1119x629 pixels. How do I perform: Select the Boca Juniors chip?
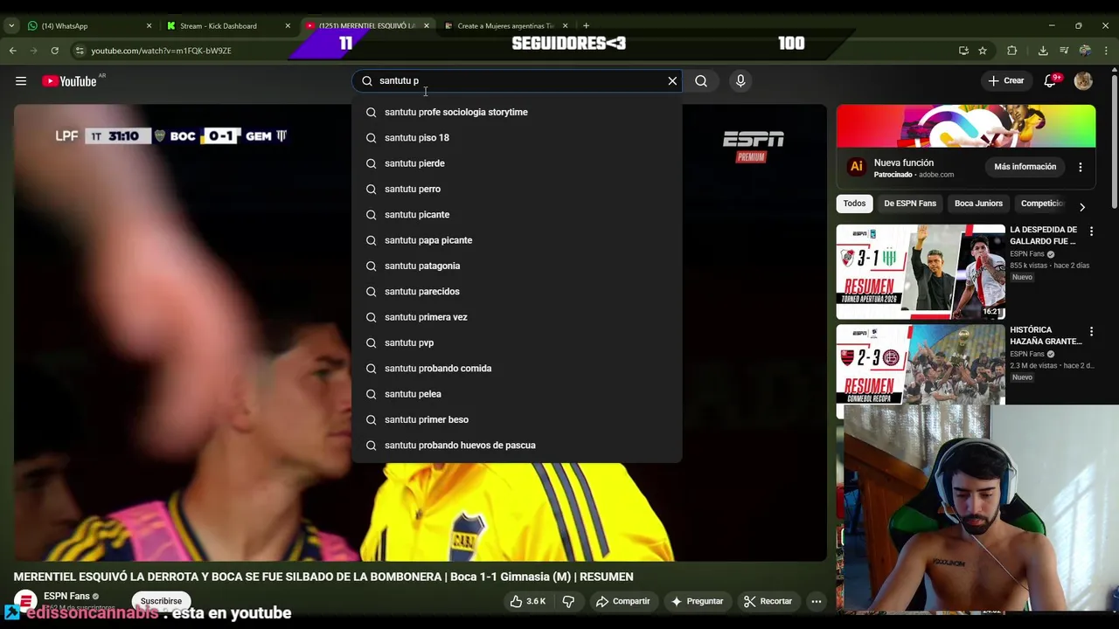(978, 204)
